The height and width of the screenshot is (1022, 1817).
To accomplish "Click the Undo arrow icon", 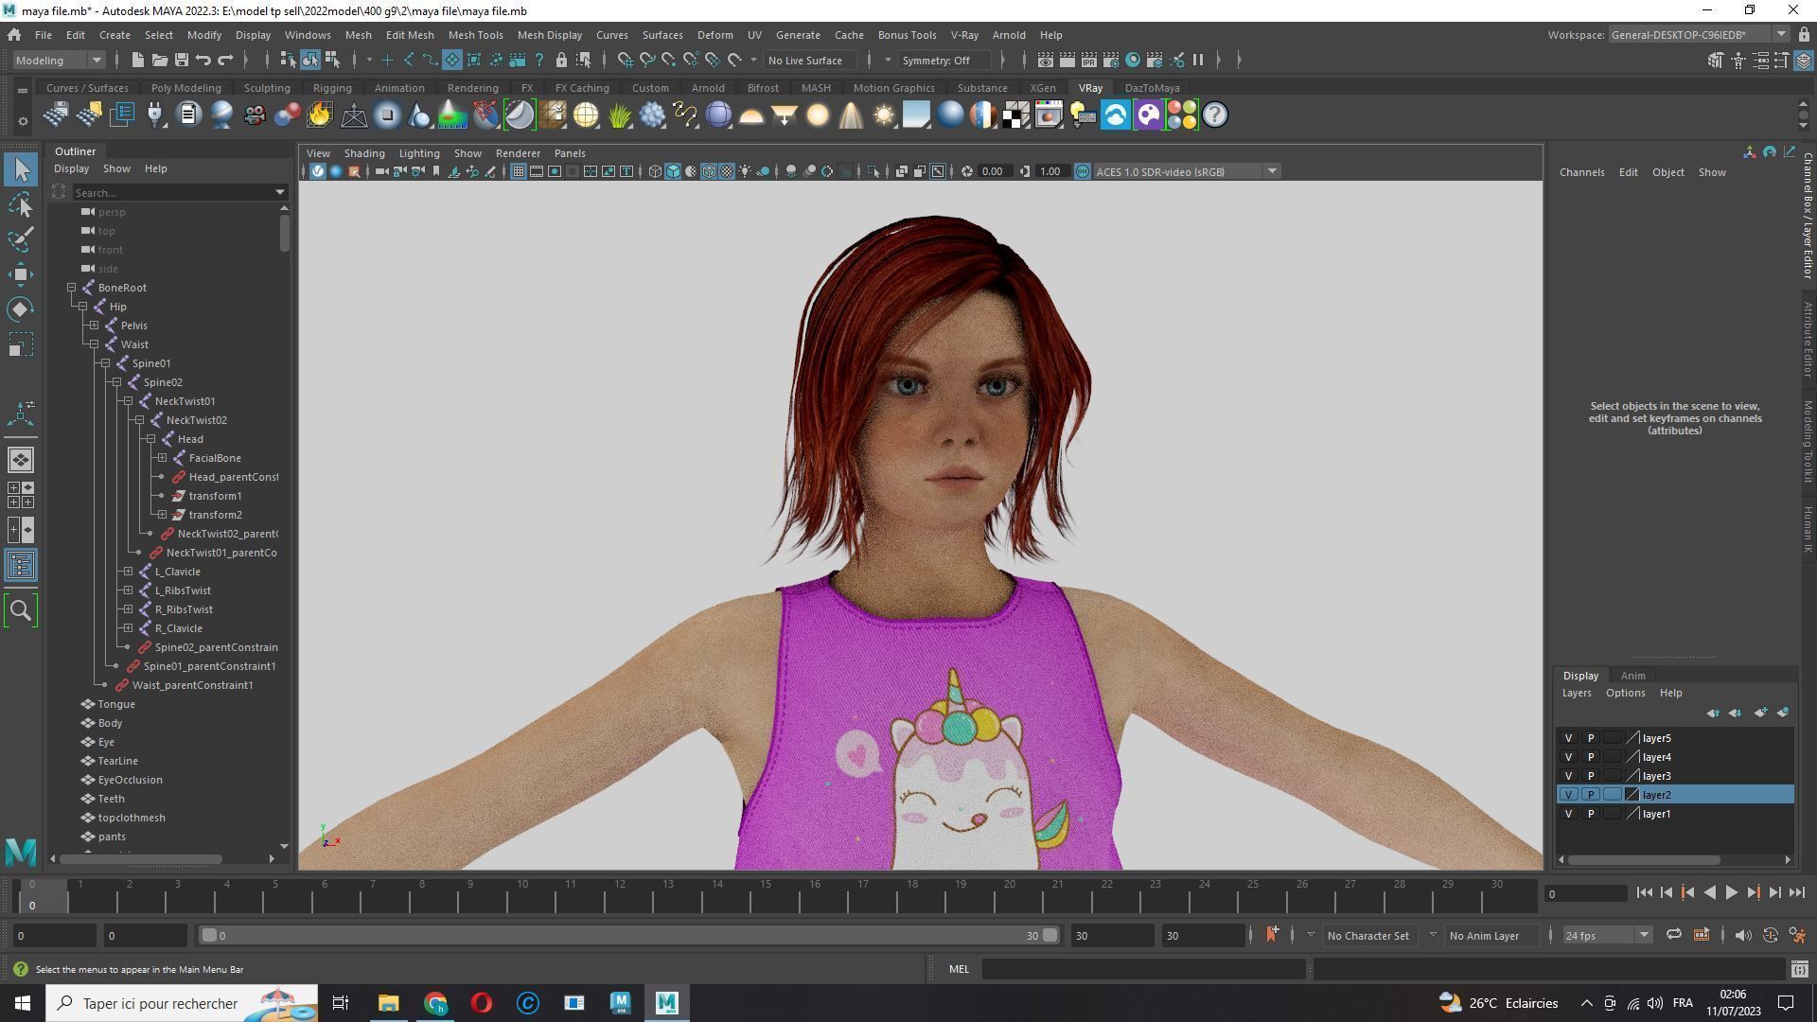I will tap(203, 60).
